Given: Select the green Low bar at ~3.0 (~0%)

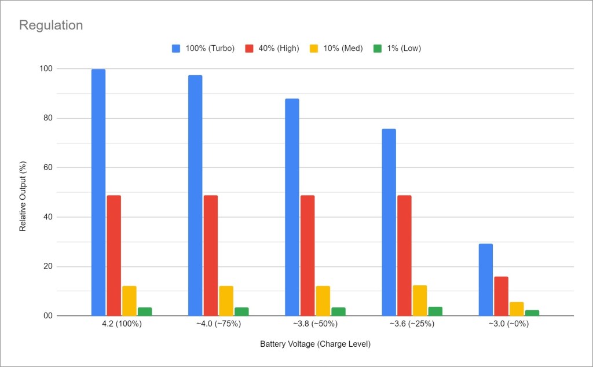Looking at the screenshot, I should coord(532,313).
